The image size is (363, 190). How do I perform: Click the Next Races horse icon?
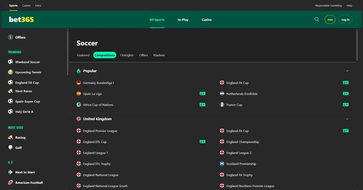coord(10,91)
